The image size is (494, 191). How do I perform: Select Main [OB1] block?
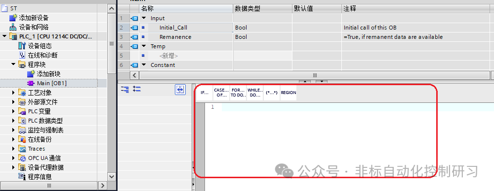(x=52, y=83)
